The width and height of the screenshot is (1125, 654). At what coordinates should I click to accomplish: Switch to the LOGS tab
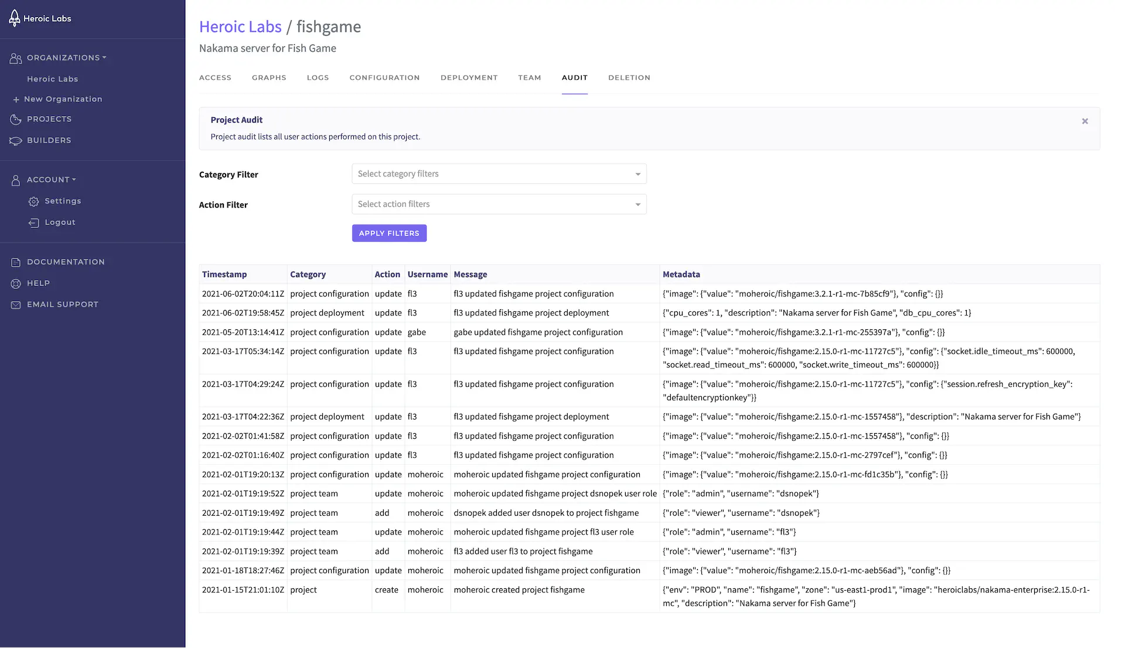[318, 77]
